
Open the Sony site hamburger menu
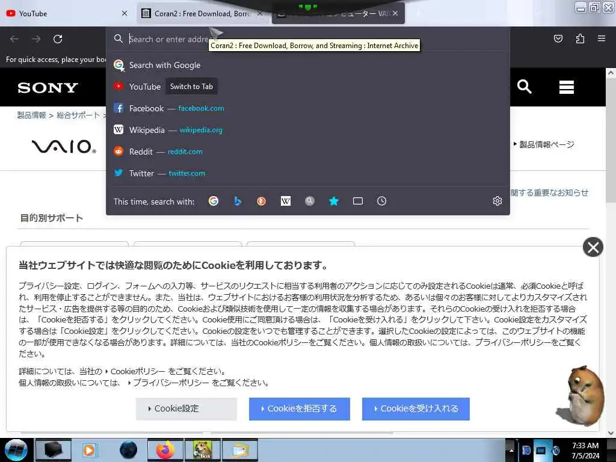click(x=567, y=87)
